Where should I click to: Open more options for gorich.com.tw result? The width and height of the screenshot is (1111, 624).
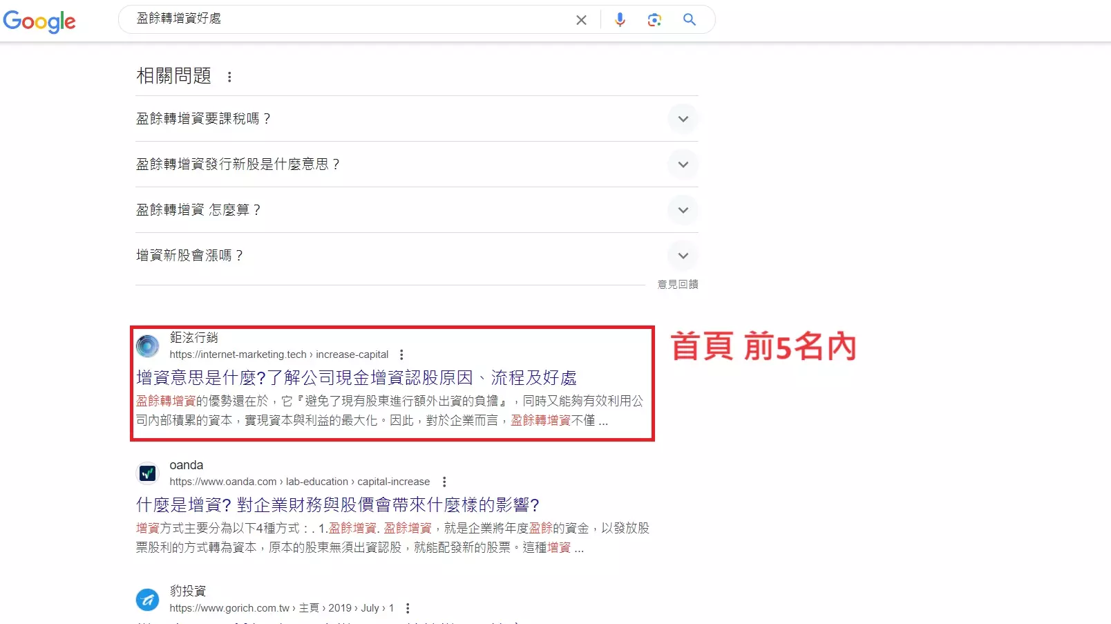408,608
